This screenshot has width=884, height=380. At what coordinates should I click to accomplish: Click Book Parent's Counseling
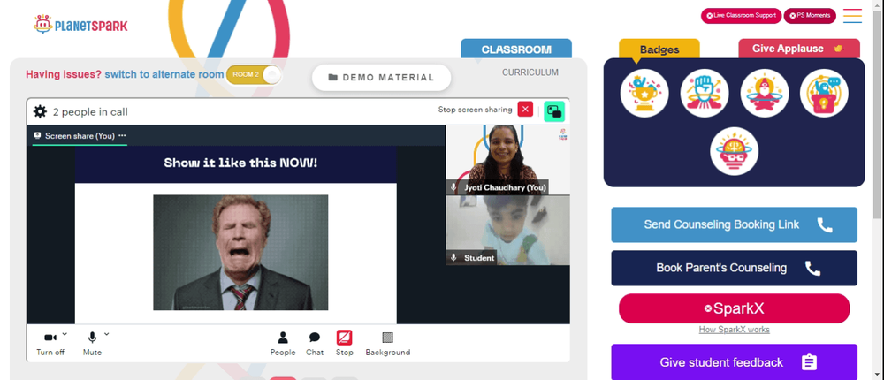coord(734,268)
